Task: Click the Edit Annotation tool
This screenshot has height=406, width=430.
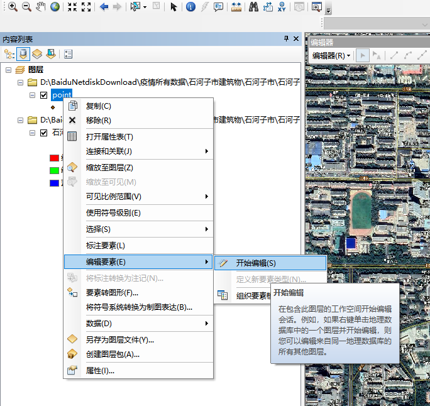Action: click(x=376, y=56)
